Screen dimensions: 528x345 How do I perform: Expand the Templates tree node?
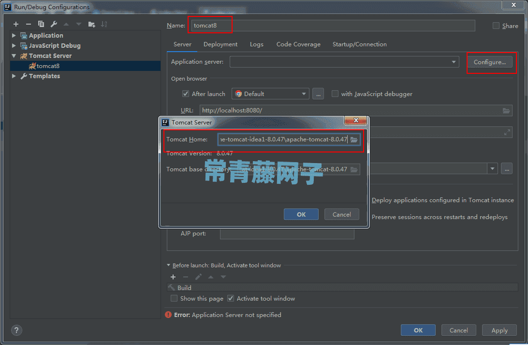tap(14, 76)
